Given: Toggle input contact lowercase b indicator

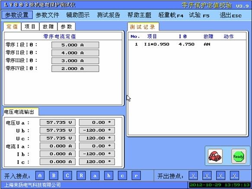Looking at the screenshot, I should click(x=109, y=176).
